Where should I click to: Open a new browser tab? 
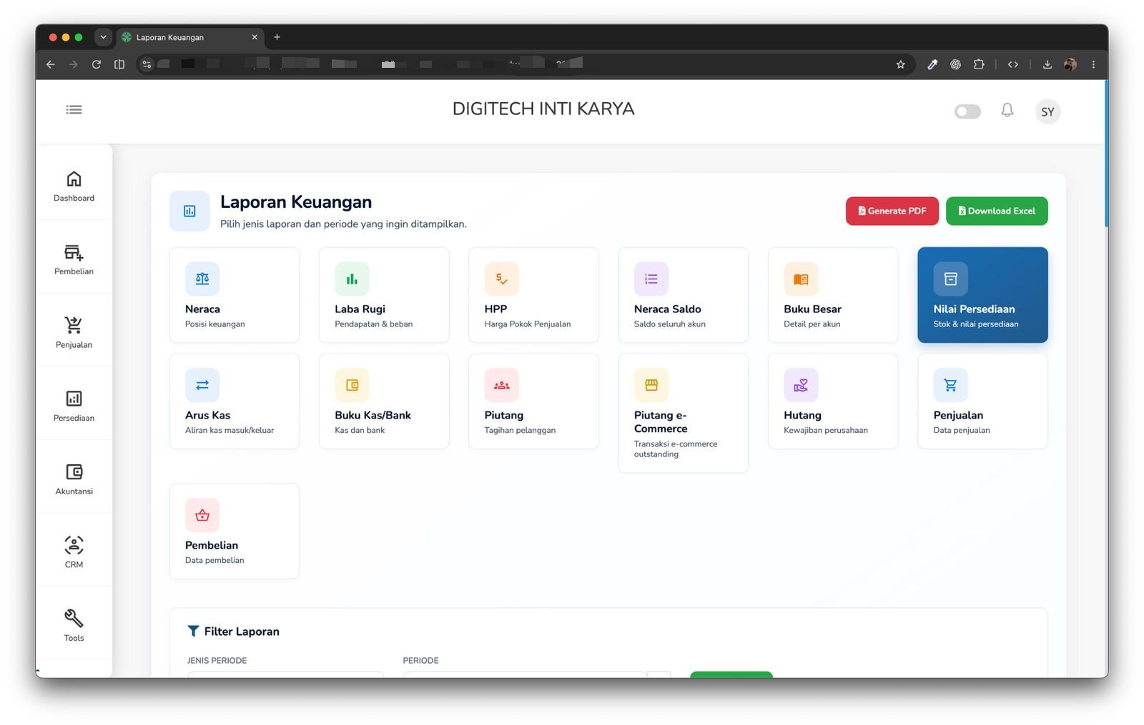(277, 37)
